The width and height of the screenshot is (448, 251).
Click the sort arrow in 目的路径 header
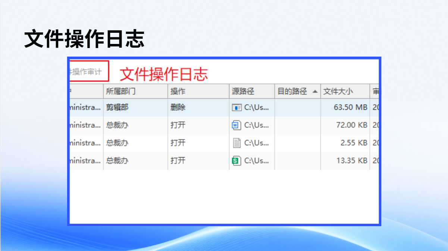click(x=315, y=92)
